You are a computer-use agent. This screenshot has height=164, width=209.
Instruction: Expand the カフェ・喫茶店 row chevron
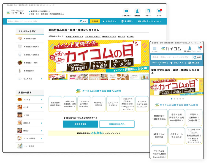coord(42,139)
